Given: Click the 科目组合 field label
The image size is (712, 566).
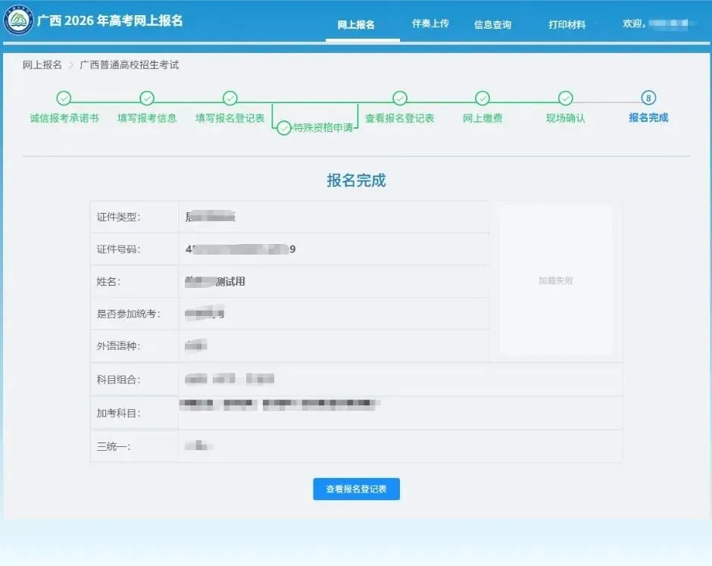Looking at the screenshot, I should click(118, 380).
